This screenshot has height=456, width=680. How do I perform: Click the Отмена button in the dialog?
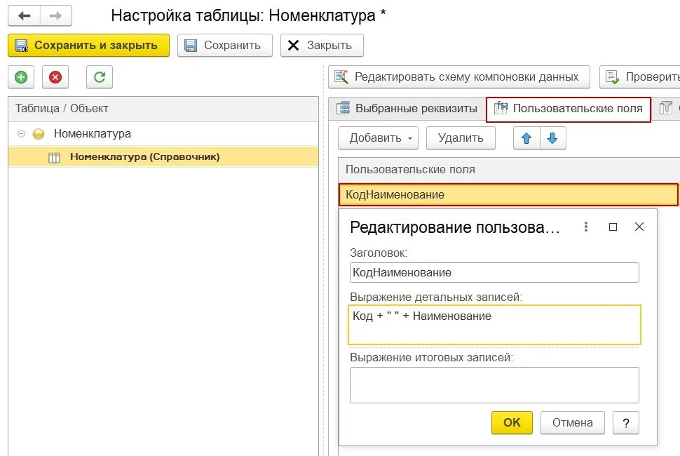click(572, 422)
